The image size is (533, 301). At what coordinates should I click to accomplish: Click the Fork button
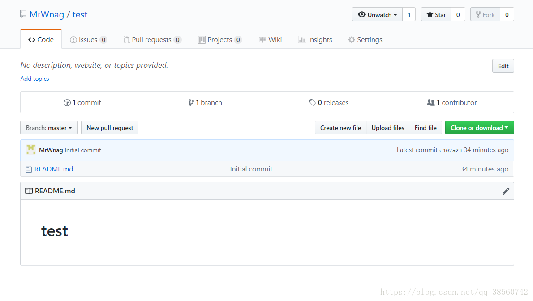point(485,15)
